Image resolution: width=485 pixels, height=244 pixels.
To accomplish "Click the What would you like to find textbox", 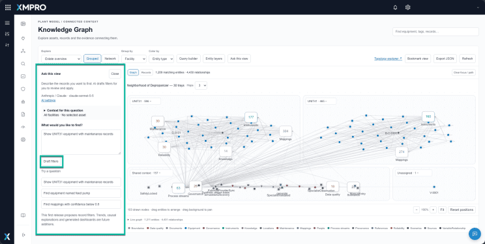I will 81,142.
